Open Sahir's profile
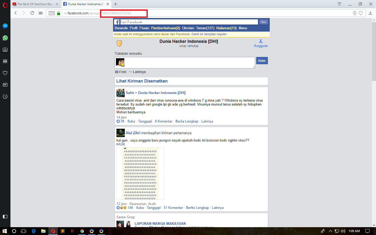Screen dimensions: 376x235 (x=130, y=93)
